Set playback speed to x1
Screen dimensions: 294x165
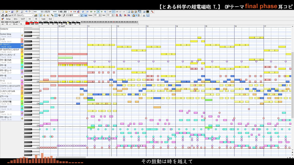[x=113, y=12]
